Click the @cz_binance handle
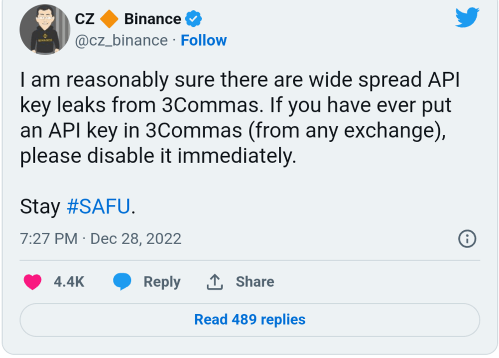 coord(121,40)
